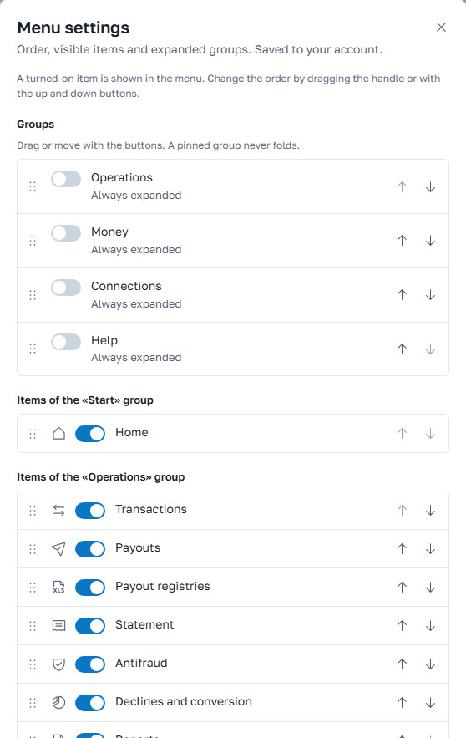The height and width of the screenshot is (738, 466).
Task: Click the Items of the «Operations» group heading
Action: click(x=100, y=476)
